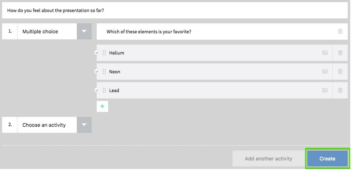Toggle the checkmark beside Lead
The height and width of the screenshot is (170, 352).
pyautogui.click(x=96, y=90)
